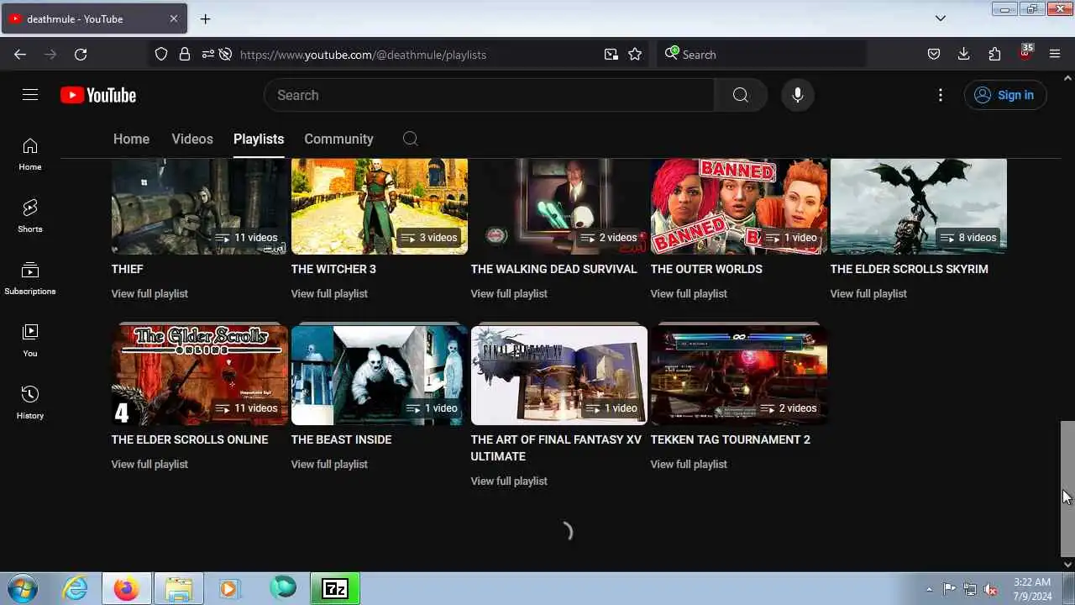This screenshot has height=605, width=1075.
Task: Start voice search with microphone icon
Action: 798,95
